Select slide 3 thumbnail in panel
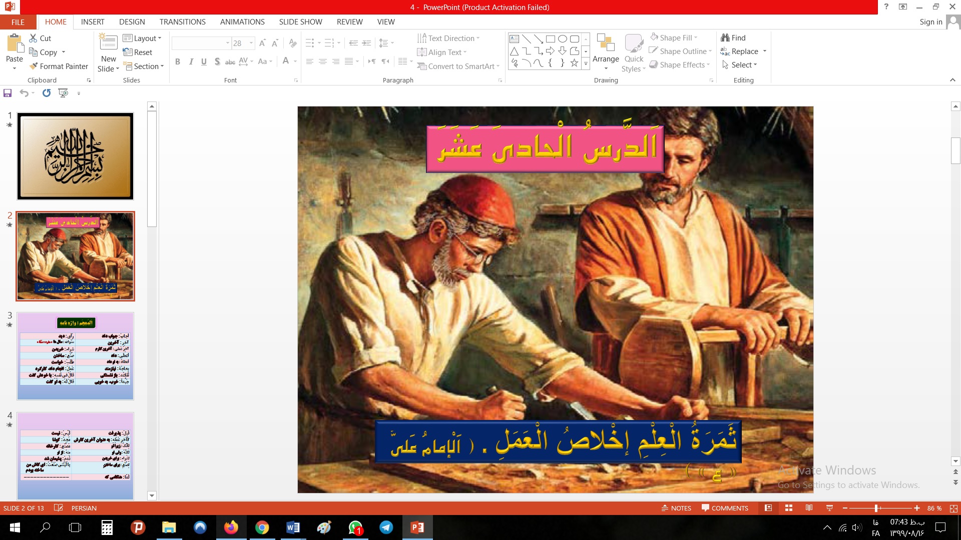 (75, 356)
